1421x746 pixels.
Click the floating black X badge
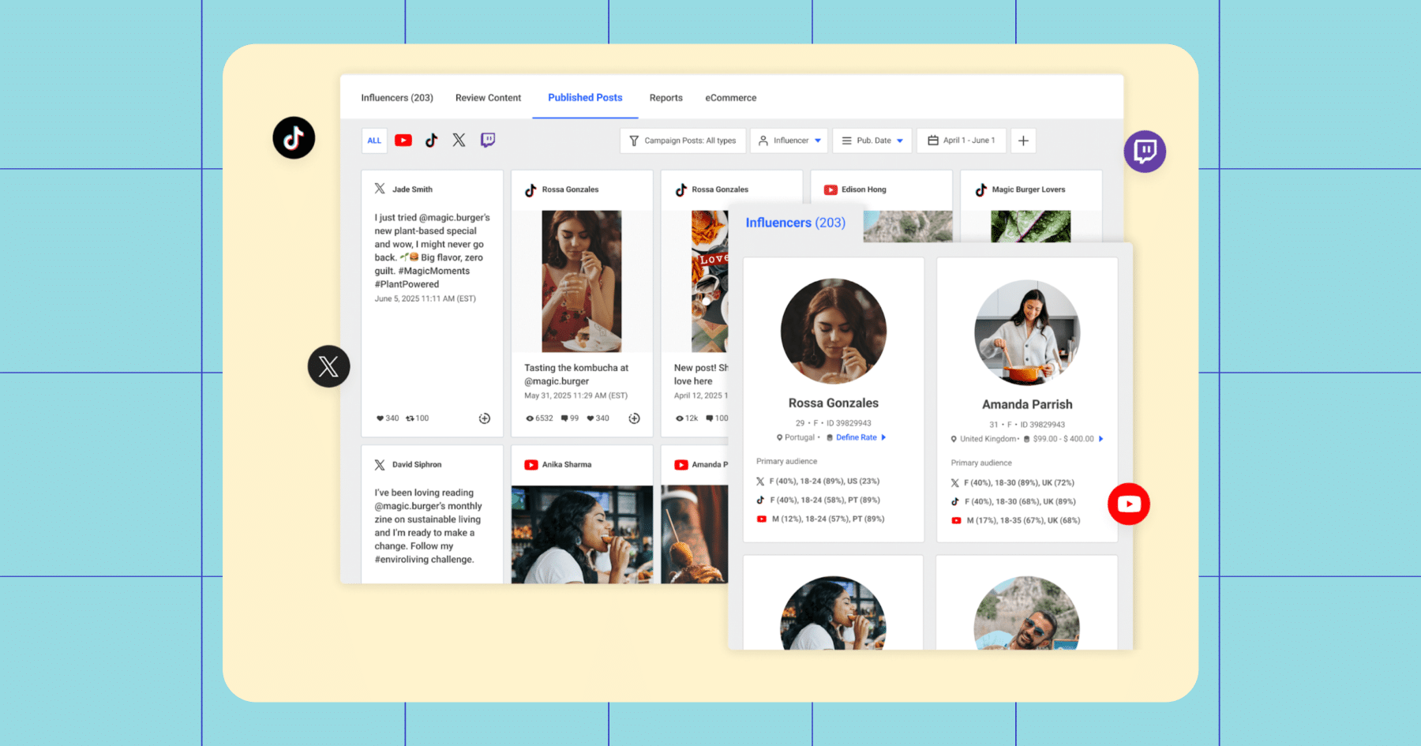[328, 366]
